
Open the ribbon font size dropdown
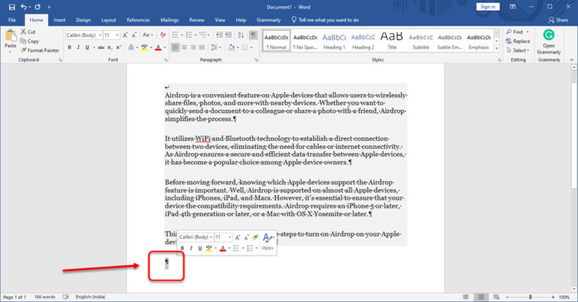pos(117,35)
